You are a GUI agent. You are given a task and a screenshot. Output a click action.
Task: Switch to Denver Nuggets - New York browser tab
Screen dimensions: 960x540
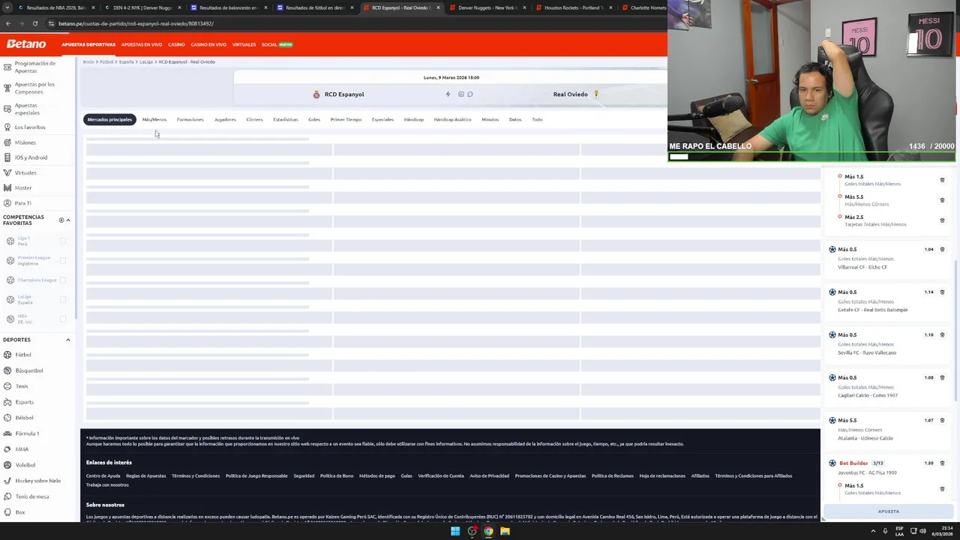pyautogui.click(x=487, y=7)
